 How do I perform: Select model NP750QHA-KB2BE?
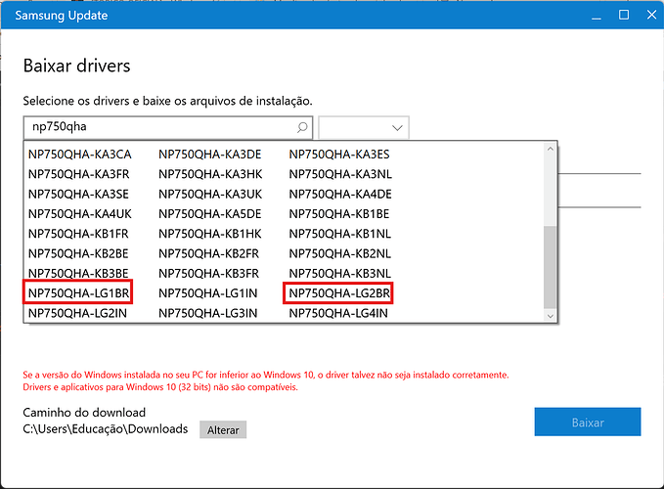click(x=78, y=254)
